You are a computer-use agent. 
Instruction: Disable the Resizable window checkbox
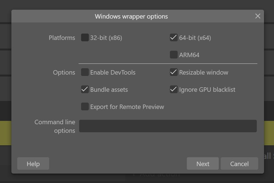(174, 72)
